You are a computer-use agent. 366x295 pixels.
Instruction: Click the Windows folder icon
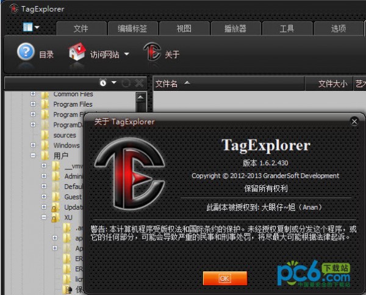(45, 145)
